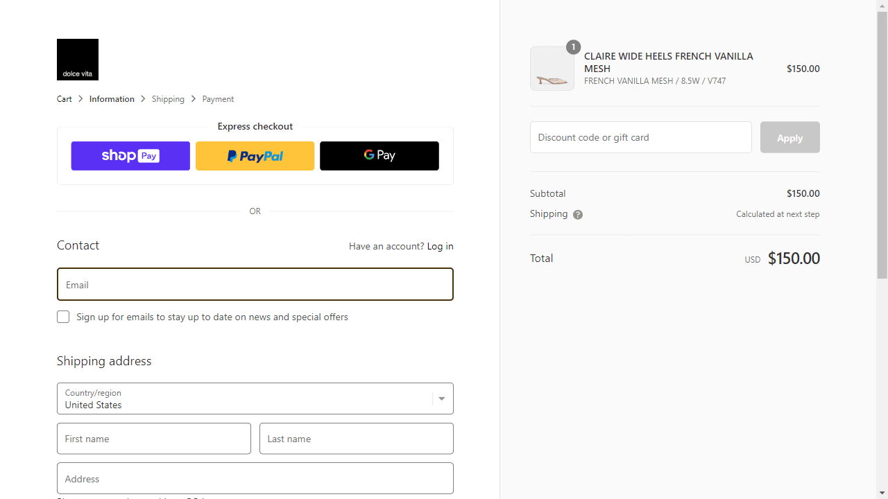This screenshot has height=499, width=888.
Task: Click the Calculated at next step text
Action: point(778,214)
